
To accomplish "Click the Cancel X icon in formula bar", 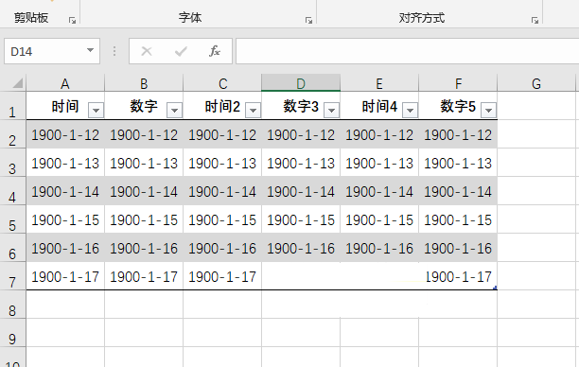I will [x=147, y=51].
